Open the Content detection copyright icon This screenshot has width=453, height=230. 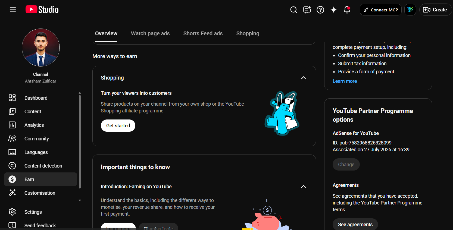pos(12,166)
